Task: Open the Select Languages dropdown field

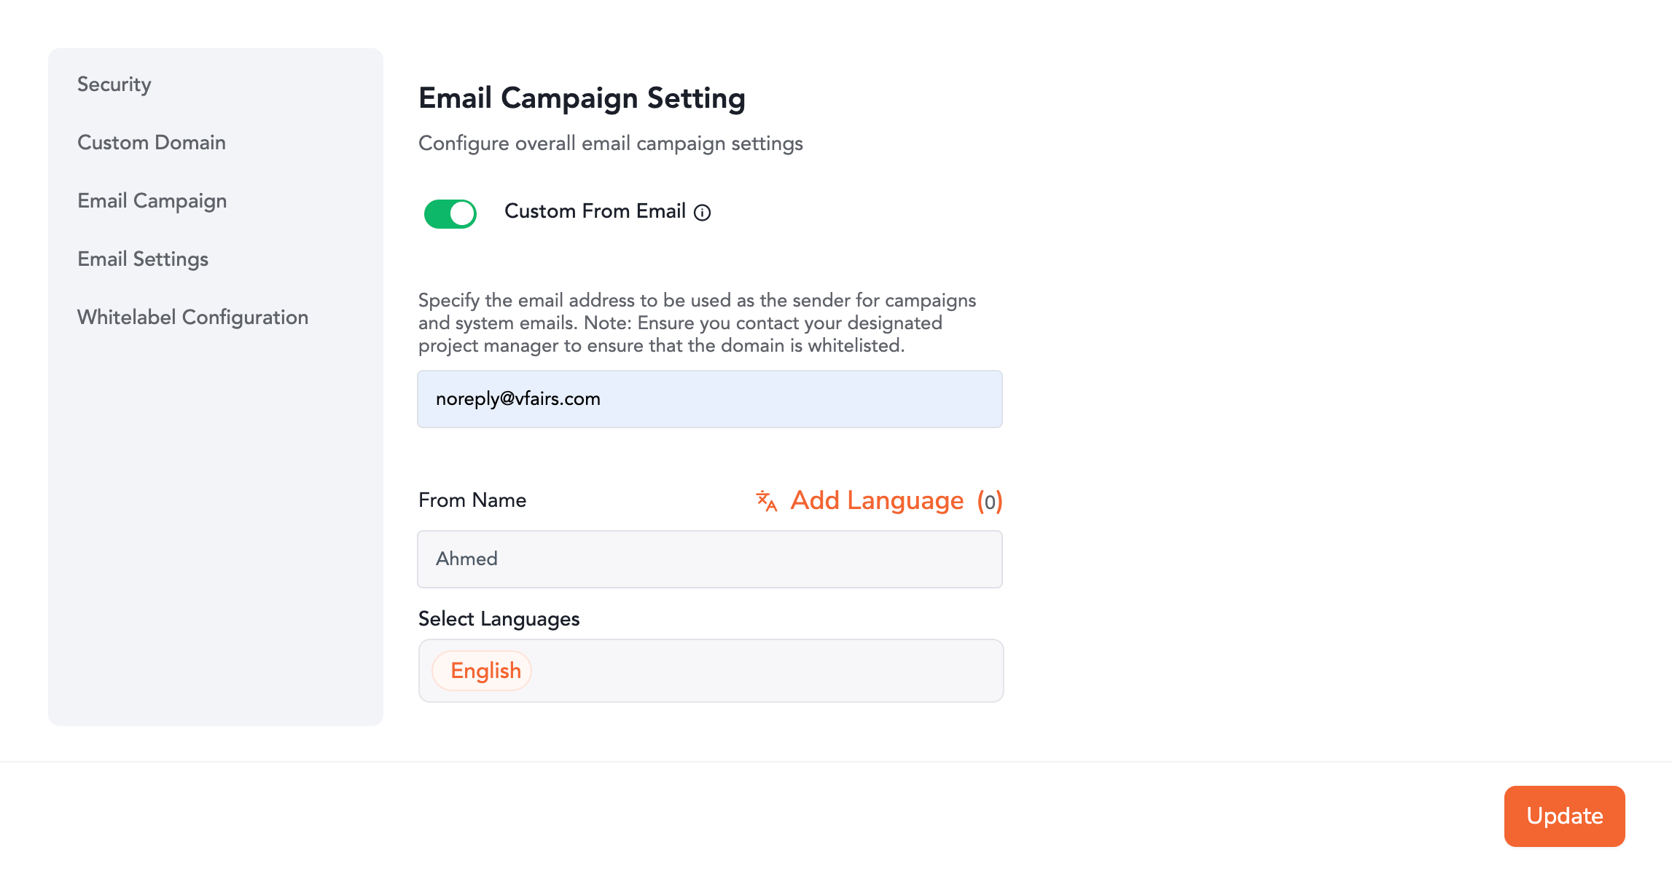Action: [765, 671]
